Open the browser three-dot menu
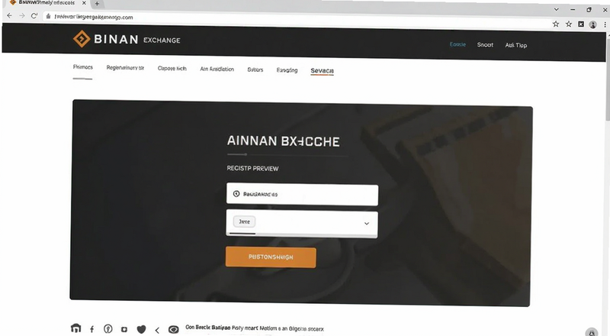The width and height of the screenshot is (610, 336). (605, 24)
